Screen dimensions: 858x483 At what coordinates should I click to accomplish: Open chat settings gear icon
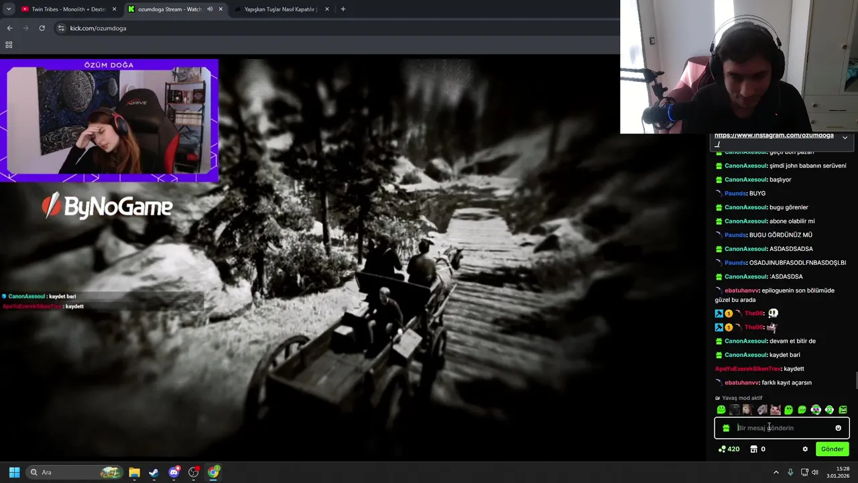(805, 449)
